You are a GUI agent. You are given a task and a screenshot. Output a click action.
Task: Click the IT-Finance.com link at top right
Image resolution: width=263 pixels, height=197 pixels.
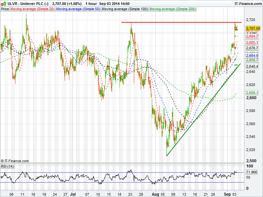(x=248, y=3)
